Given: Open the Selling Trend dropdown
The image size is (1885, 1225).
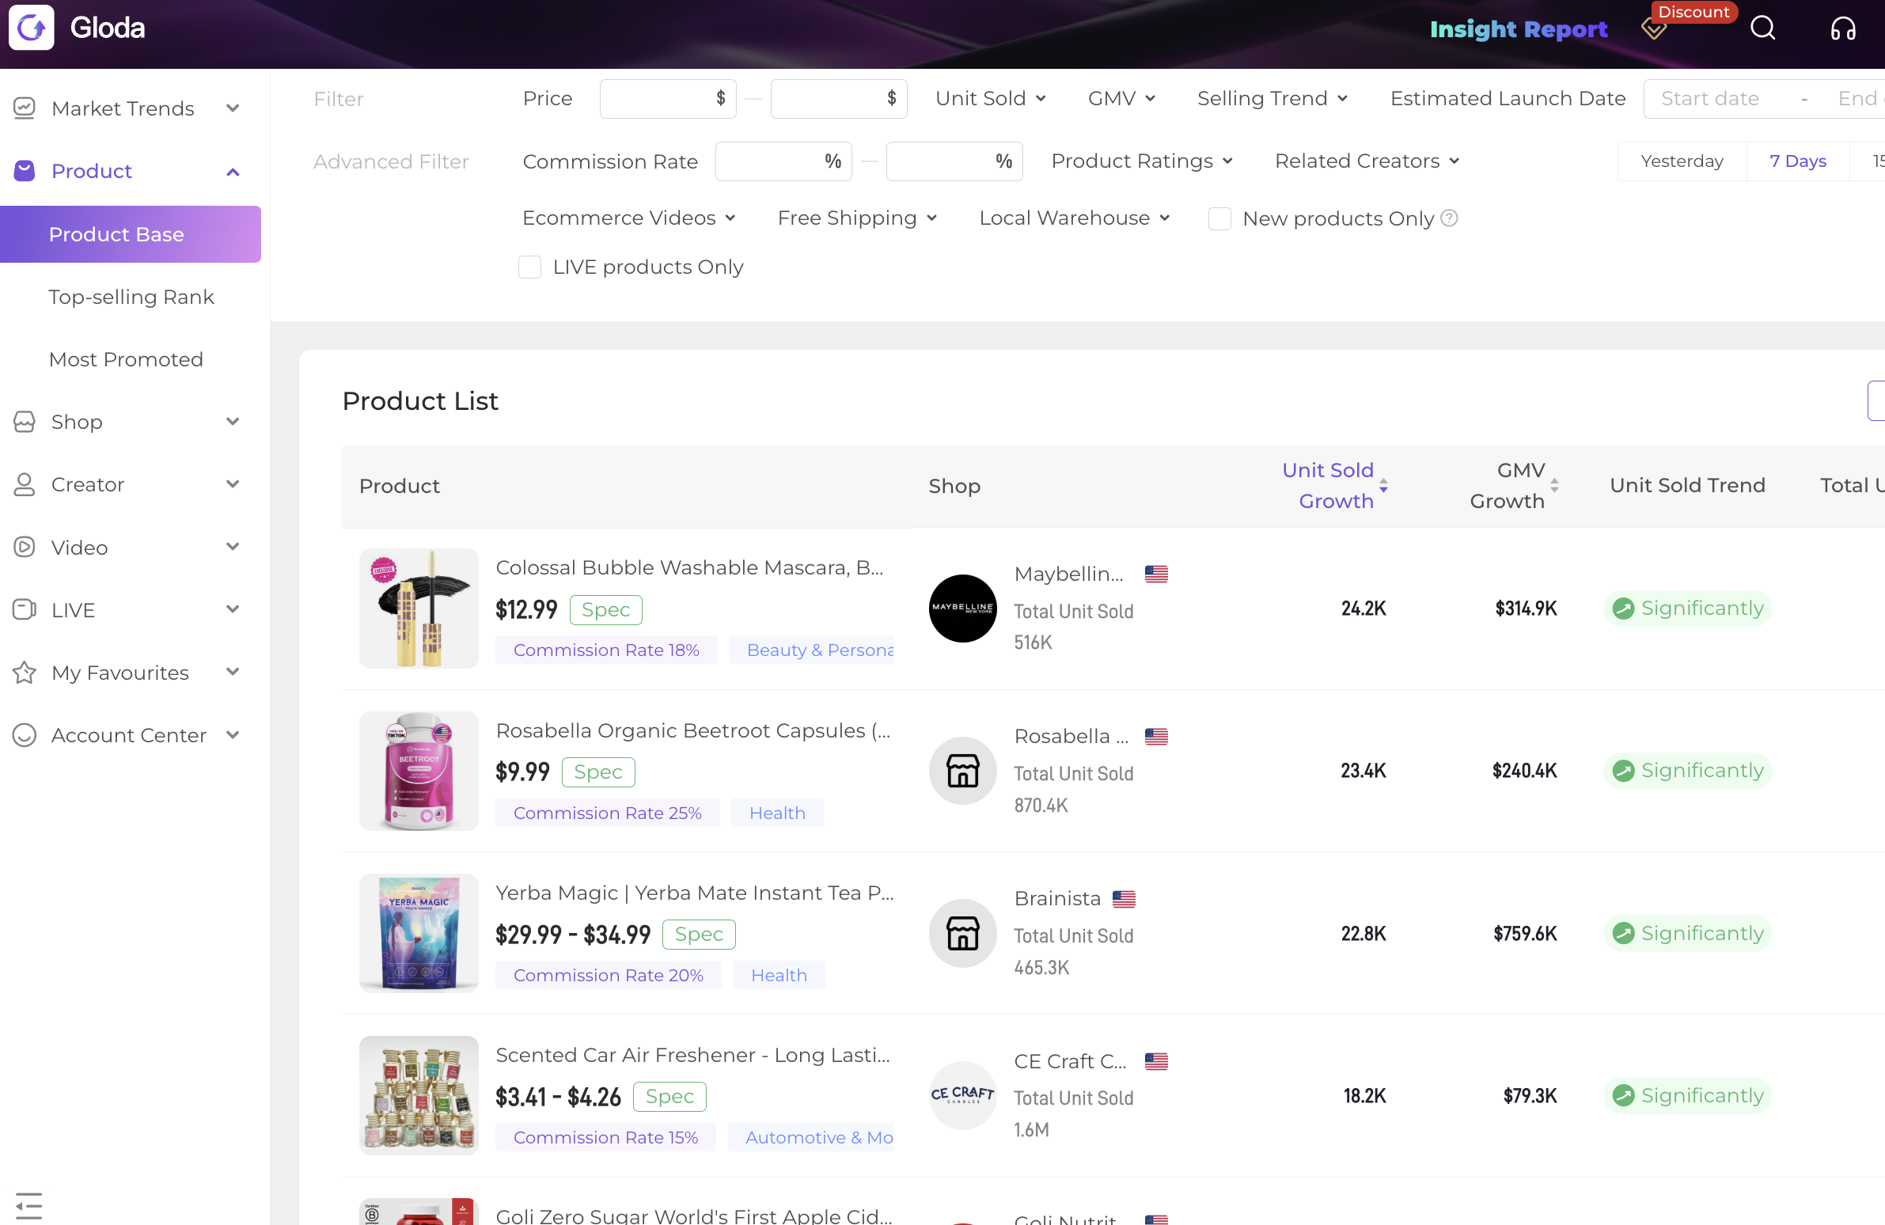Looking at the screenshot, I should [x=1272, y=98].
